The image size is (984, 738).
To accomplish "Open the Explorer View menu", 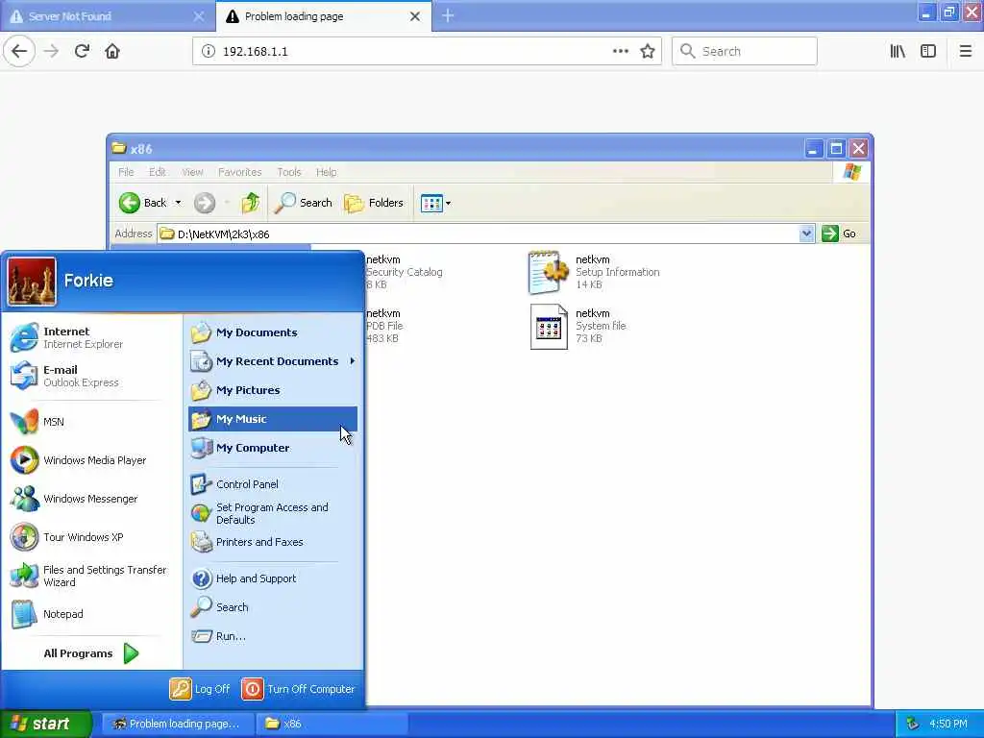I will point(192,172).
